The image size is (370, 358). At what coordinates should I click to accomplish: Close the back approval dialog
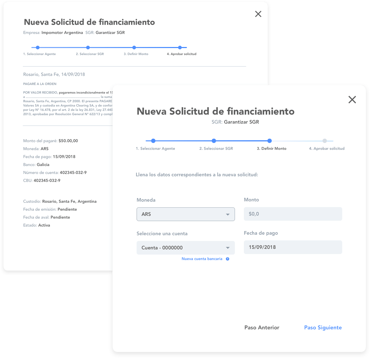(258, 14)
